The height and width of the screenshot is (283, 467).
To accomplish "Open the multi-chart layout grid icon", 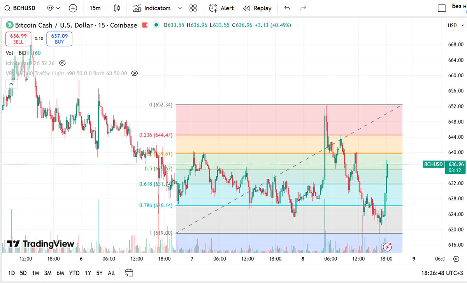I will tap(193, 8).
